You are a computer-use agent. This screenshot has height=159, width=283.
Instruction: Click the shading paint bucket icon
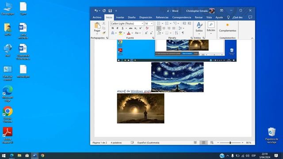[159, 33]
